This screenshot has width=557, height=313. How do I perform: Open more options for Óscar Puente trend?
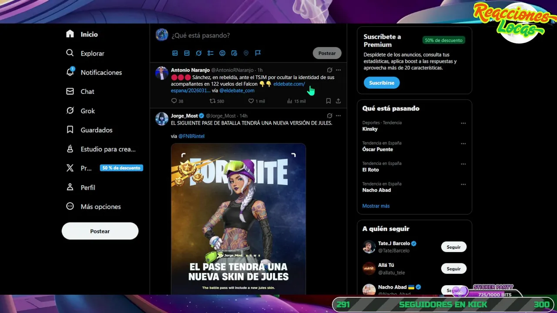pyautogui.click(x=463, y=143)
